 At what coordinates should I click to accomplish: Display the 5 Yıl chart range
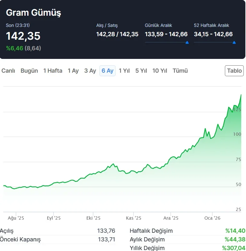point(141,71)
